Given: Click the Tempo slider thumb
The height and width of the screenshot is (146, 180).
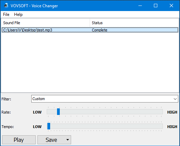Looking at the screenshot, I should click(x=49, y=126).
